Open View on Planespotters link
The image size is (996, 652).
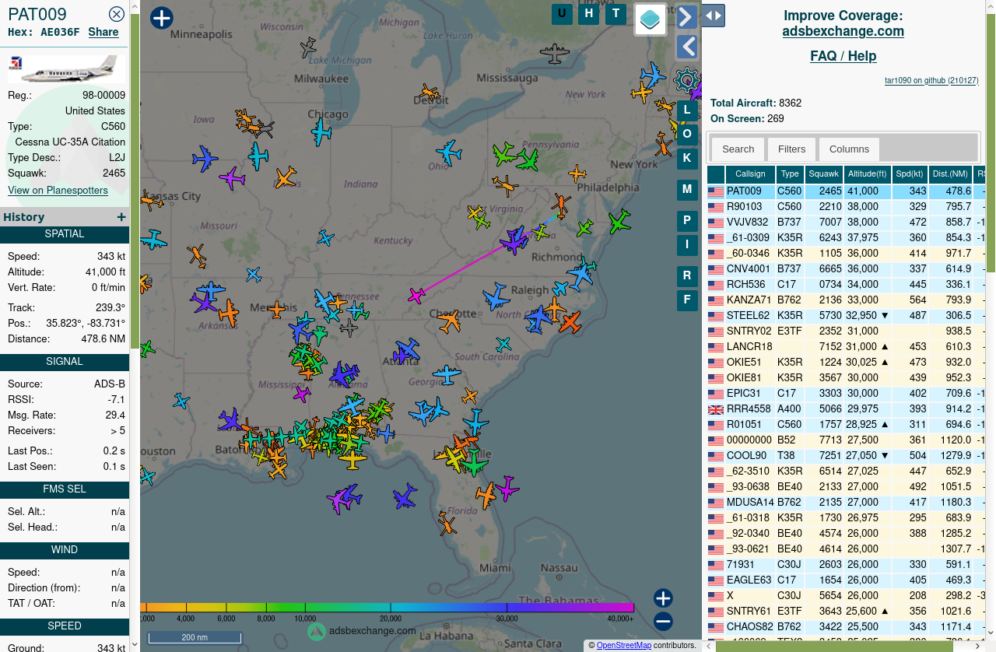(x=58, y=190)
